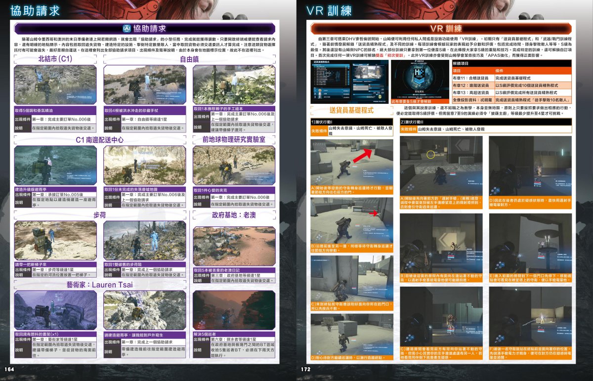Click page number 164
Screen dimensions: 593x381
click(x=9, y=369)
